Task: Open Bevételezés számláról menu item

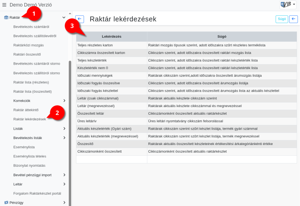Action: click(x=31, y=27)
